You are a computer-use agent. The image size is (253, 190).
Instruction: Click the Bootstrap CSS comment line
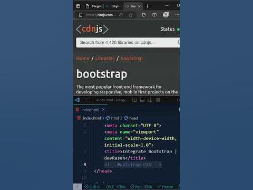(x=133, y=165)
